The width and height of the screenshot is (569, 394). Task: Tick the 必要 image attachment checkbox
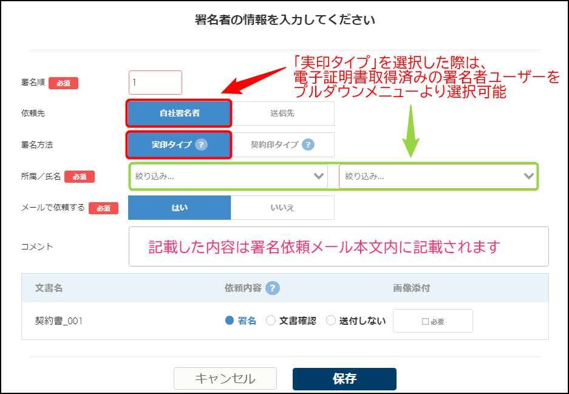[425, 321]
